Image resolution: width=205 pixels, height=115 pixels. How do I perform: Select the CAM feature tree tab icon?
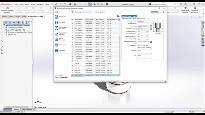coord(23,23)
